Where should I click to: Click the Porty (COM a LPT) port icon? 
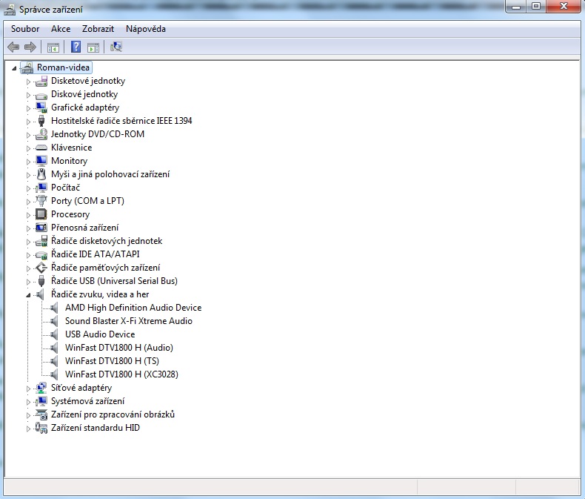(x=41, y=201)
